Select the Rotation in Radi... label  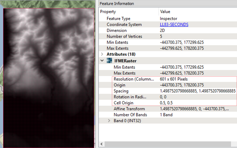130,97
